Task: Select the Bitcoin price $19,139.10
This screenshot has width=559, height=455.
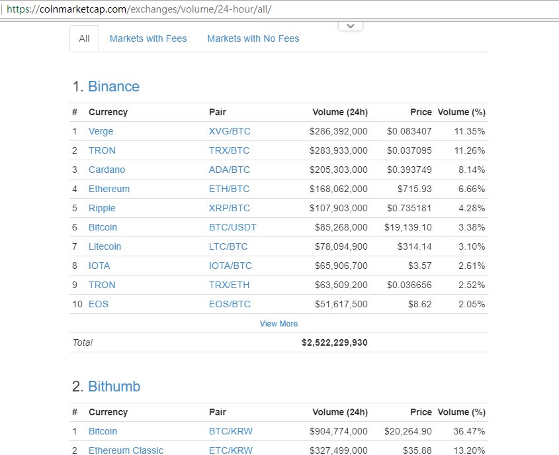Action: click(x=408, y=228)
